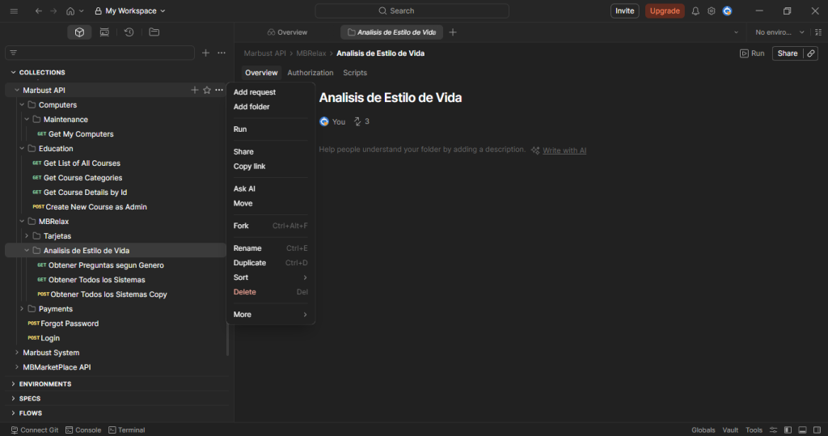Expand the Marbust System collection
The width and height of the screenshot is (828, 436).
(16, 353)
